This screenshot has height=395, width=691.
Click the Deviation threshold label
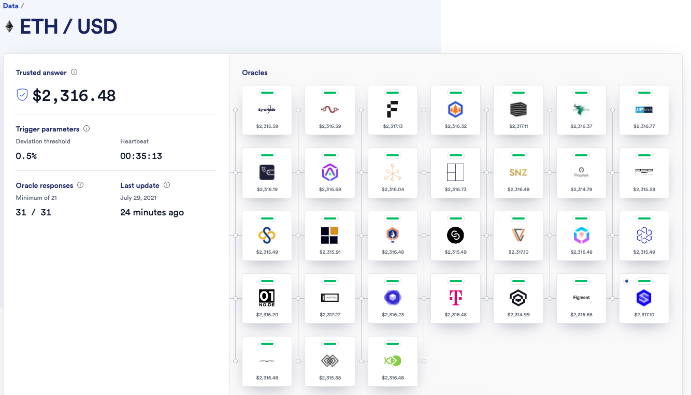pyautogui.click(x=43, y=141)
